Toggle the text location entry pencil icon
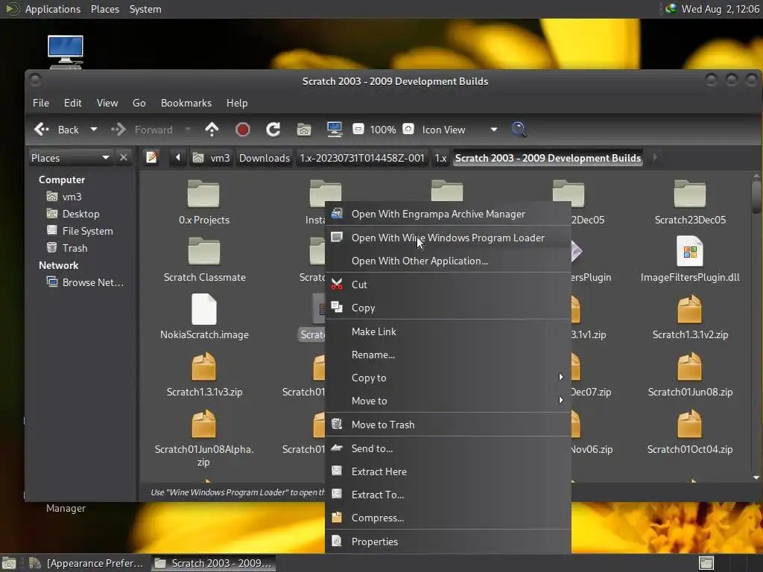 click(152, 158)
